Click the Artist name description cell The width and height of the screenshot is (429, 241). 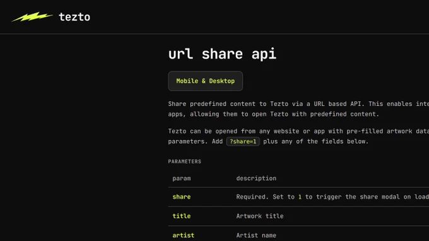256,235
